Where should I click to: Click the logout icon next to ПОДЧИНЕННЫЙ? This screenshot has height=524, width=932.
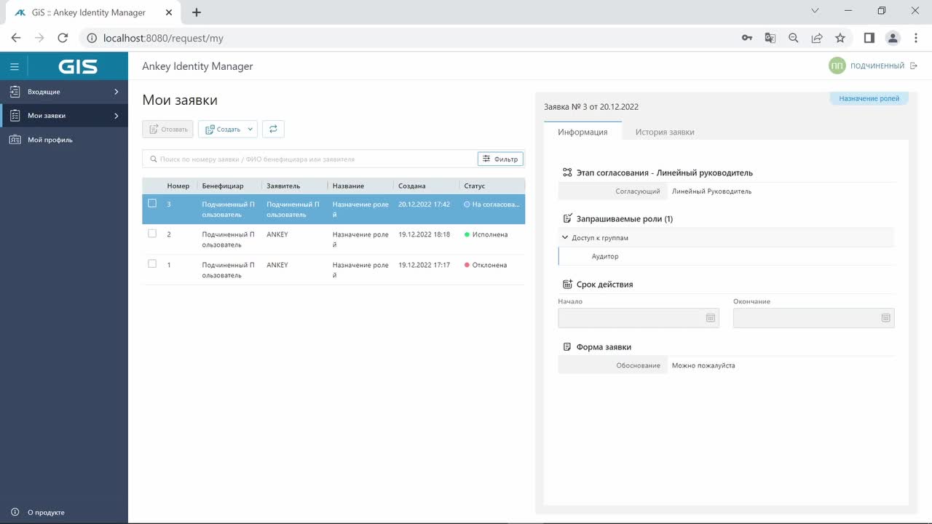(914, 66)
